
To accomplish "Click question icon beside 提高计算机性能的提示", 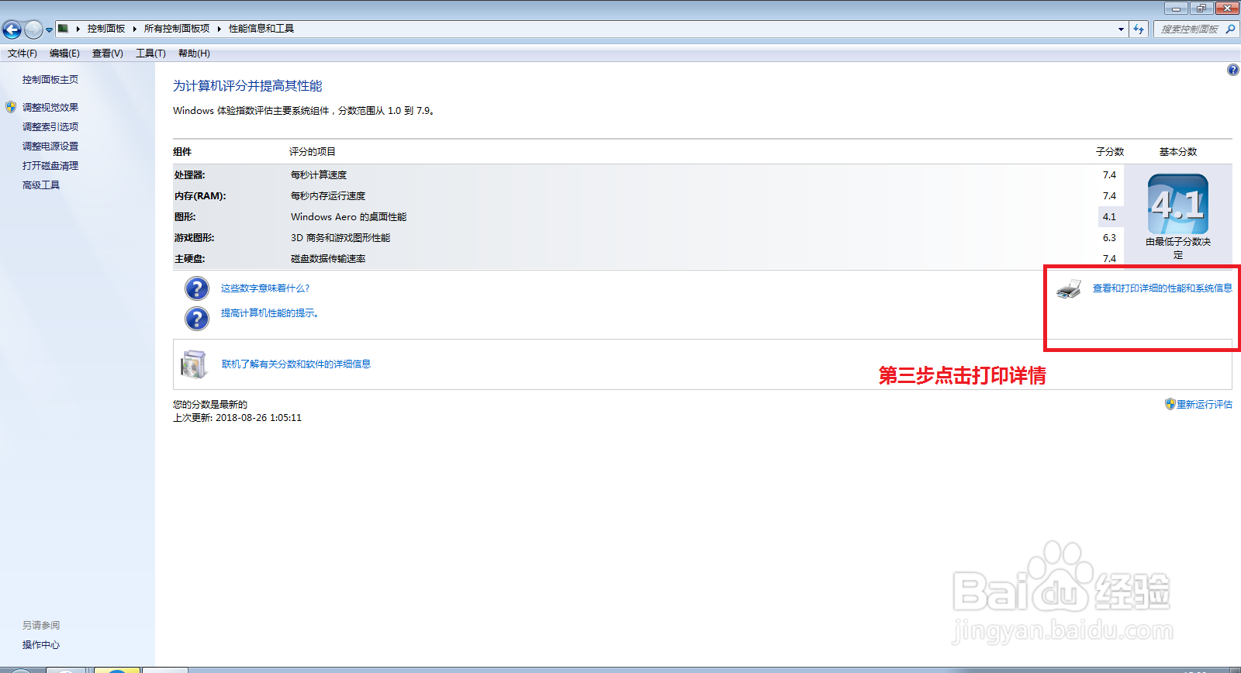I will (x=197, y=318).
